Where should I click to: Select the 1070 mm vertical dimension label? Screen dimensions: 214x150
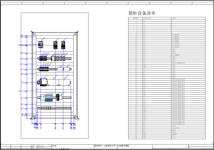pos(23,64)
